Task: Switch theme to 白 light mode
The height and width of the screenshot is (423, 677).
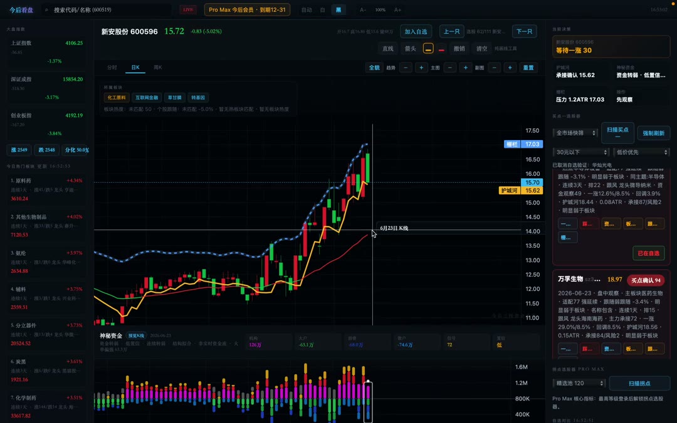Action: [x=323, y=10]
